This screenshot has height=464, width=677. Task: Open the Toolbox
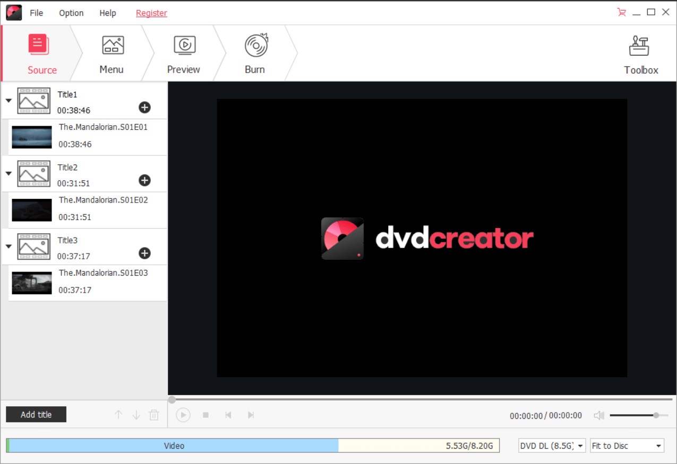tap(641, 55)
